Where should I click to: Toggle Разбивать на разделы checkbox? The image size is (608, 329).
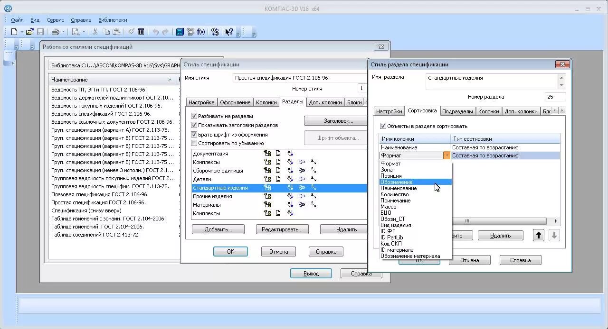pos(194,116)
